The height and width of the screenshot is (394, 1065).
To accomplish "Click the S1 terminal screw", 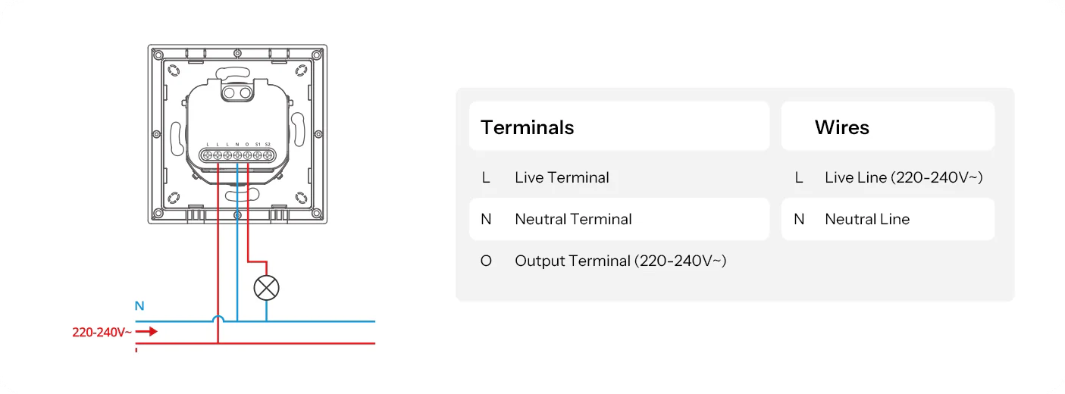I will [258, 156].
